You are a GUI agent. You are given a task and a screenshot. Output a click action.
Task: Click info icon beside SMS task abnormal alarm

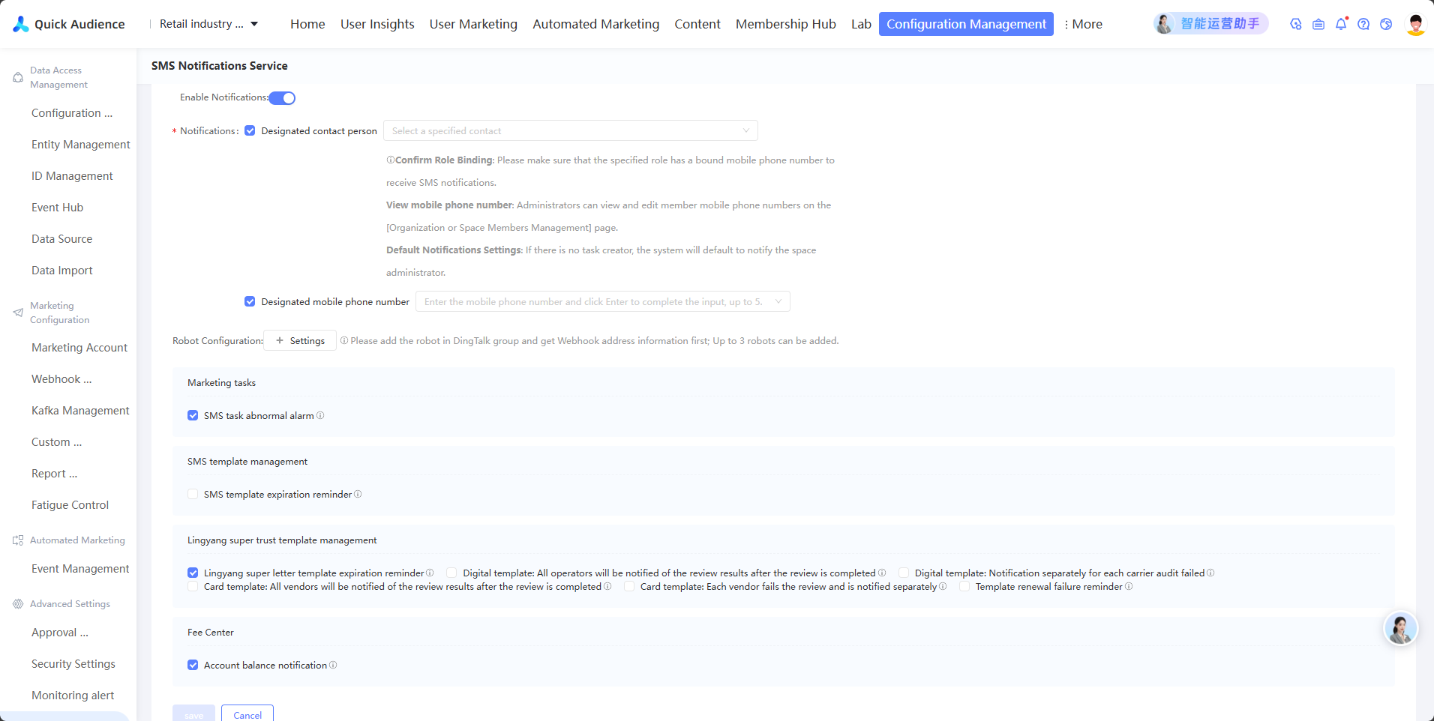pos(320,415)
